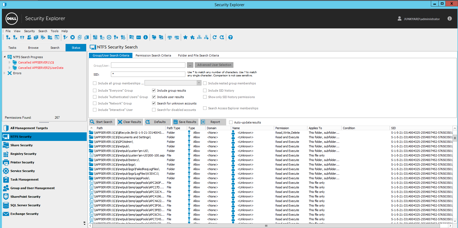Screen dimensions: 458x228
Task: Click the Start Search button
Action: (102, 122)
